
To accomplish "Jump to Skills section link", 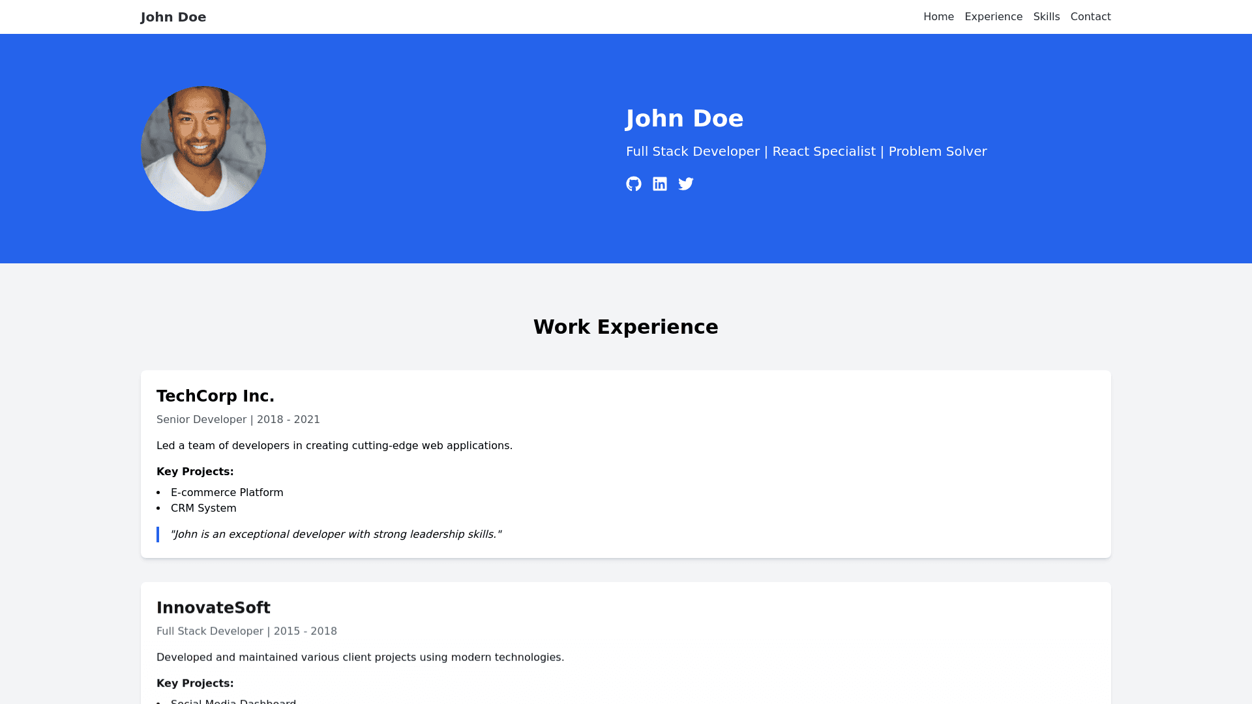I will (x=1046, y=17).
